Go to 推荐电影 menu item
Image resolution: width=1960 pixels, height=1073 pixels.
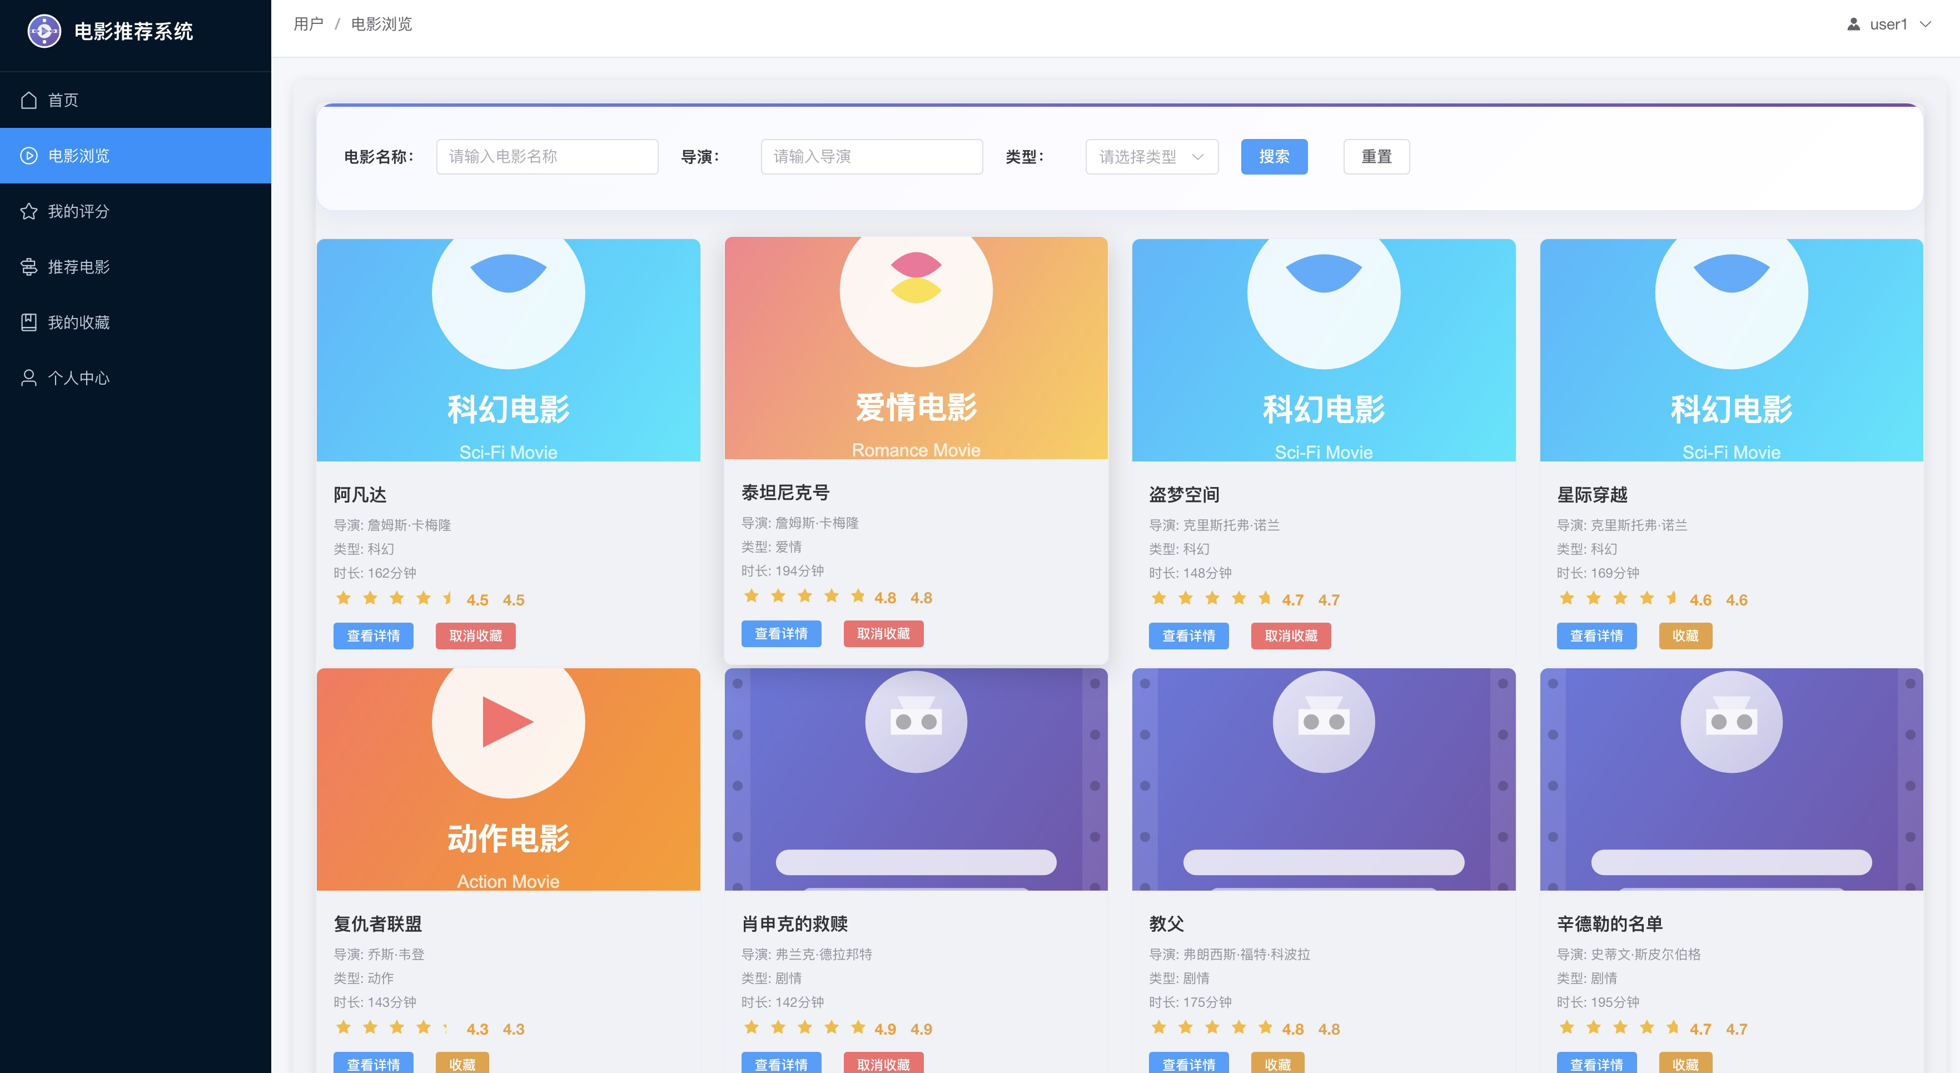(x=78, y=267)
